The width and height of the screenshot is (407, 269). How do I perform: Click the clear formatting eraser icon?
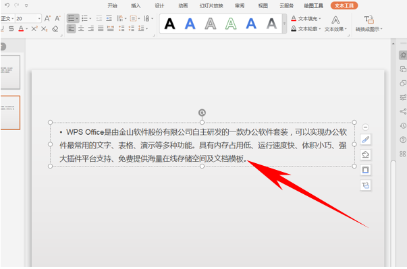coord(55,29)
